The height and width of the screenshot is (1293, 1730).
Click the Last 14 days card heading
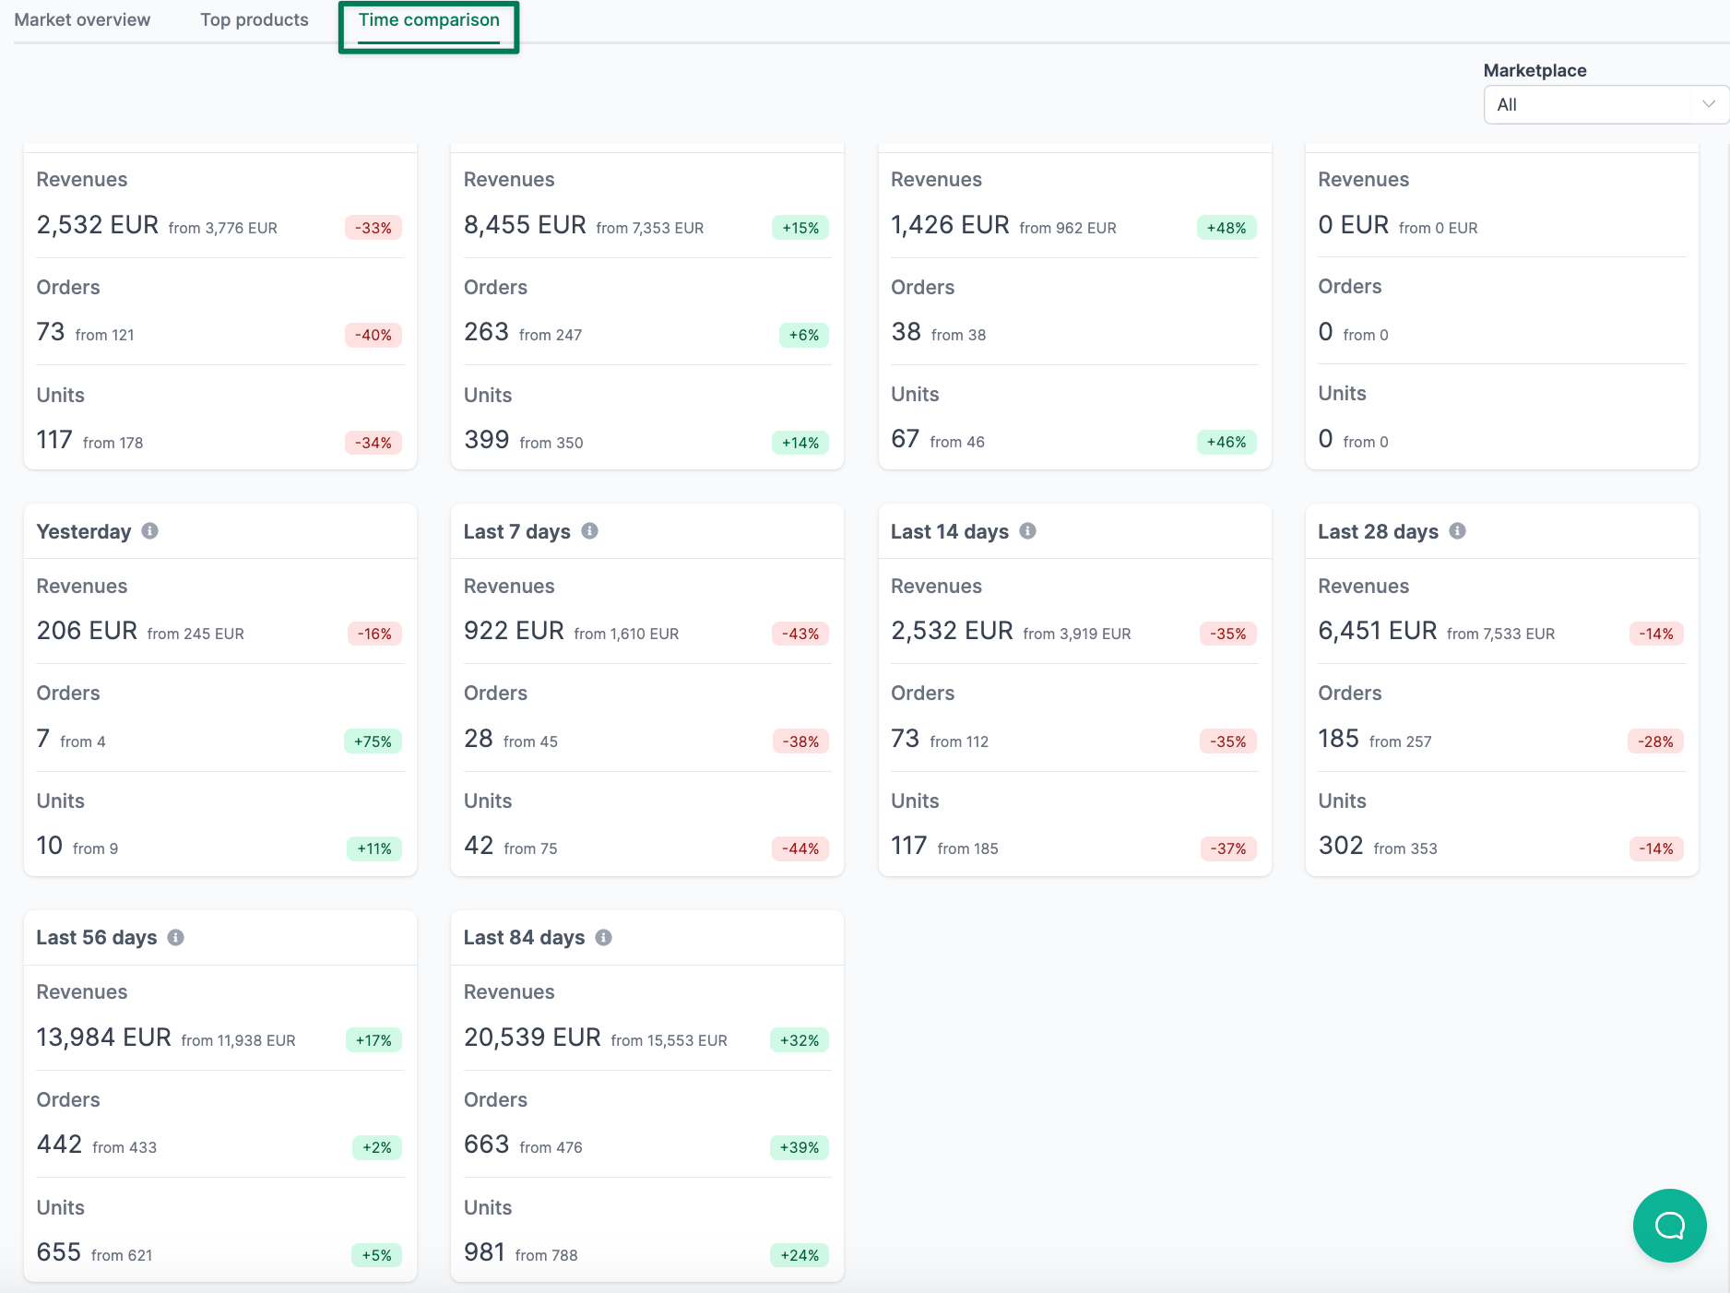tap(950, 531)
